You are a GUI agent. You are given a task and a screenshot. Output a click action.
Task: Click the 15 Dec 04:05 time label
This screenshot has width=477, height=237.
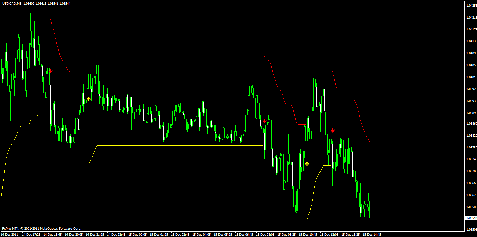click(x=202, y=234)
